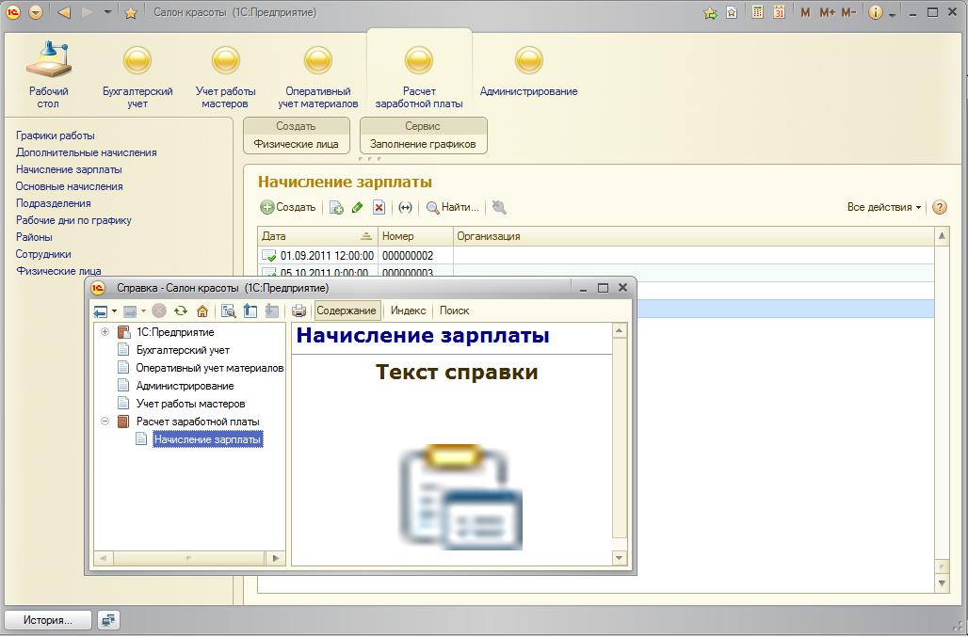
Task: Sort by the "Организация" column header
Action: (x=695, y=236)
